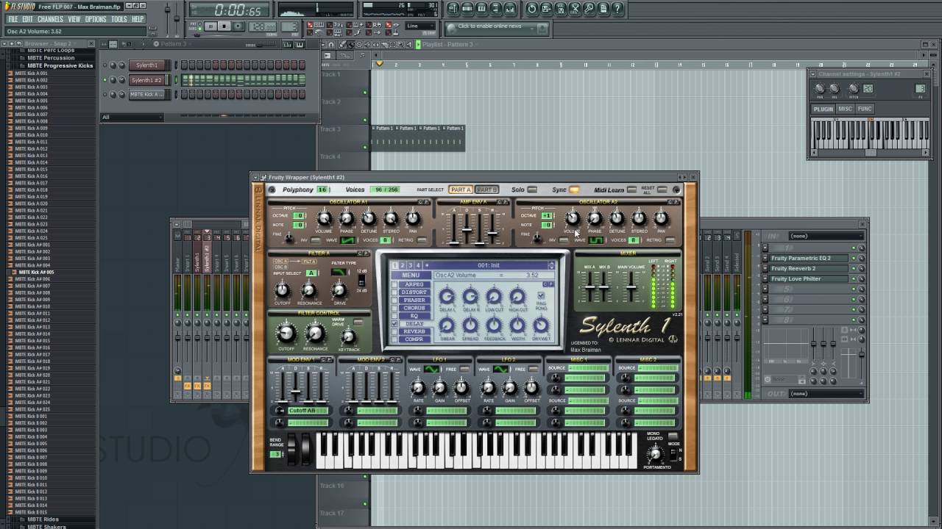Open Fruity Reeverb 2 slot menu arrow
This screenshot has height=529, width=942.
click(x=765, y=268)
